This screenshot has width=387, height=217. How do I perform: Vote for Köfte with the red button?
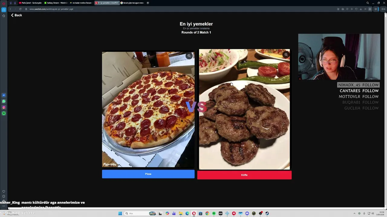(x=244, y=175)
